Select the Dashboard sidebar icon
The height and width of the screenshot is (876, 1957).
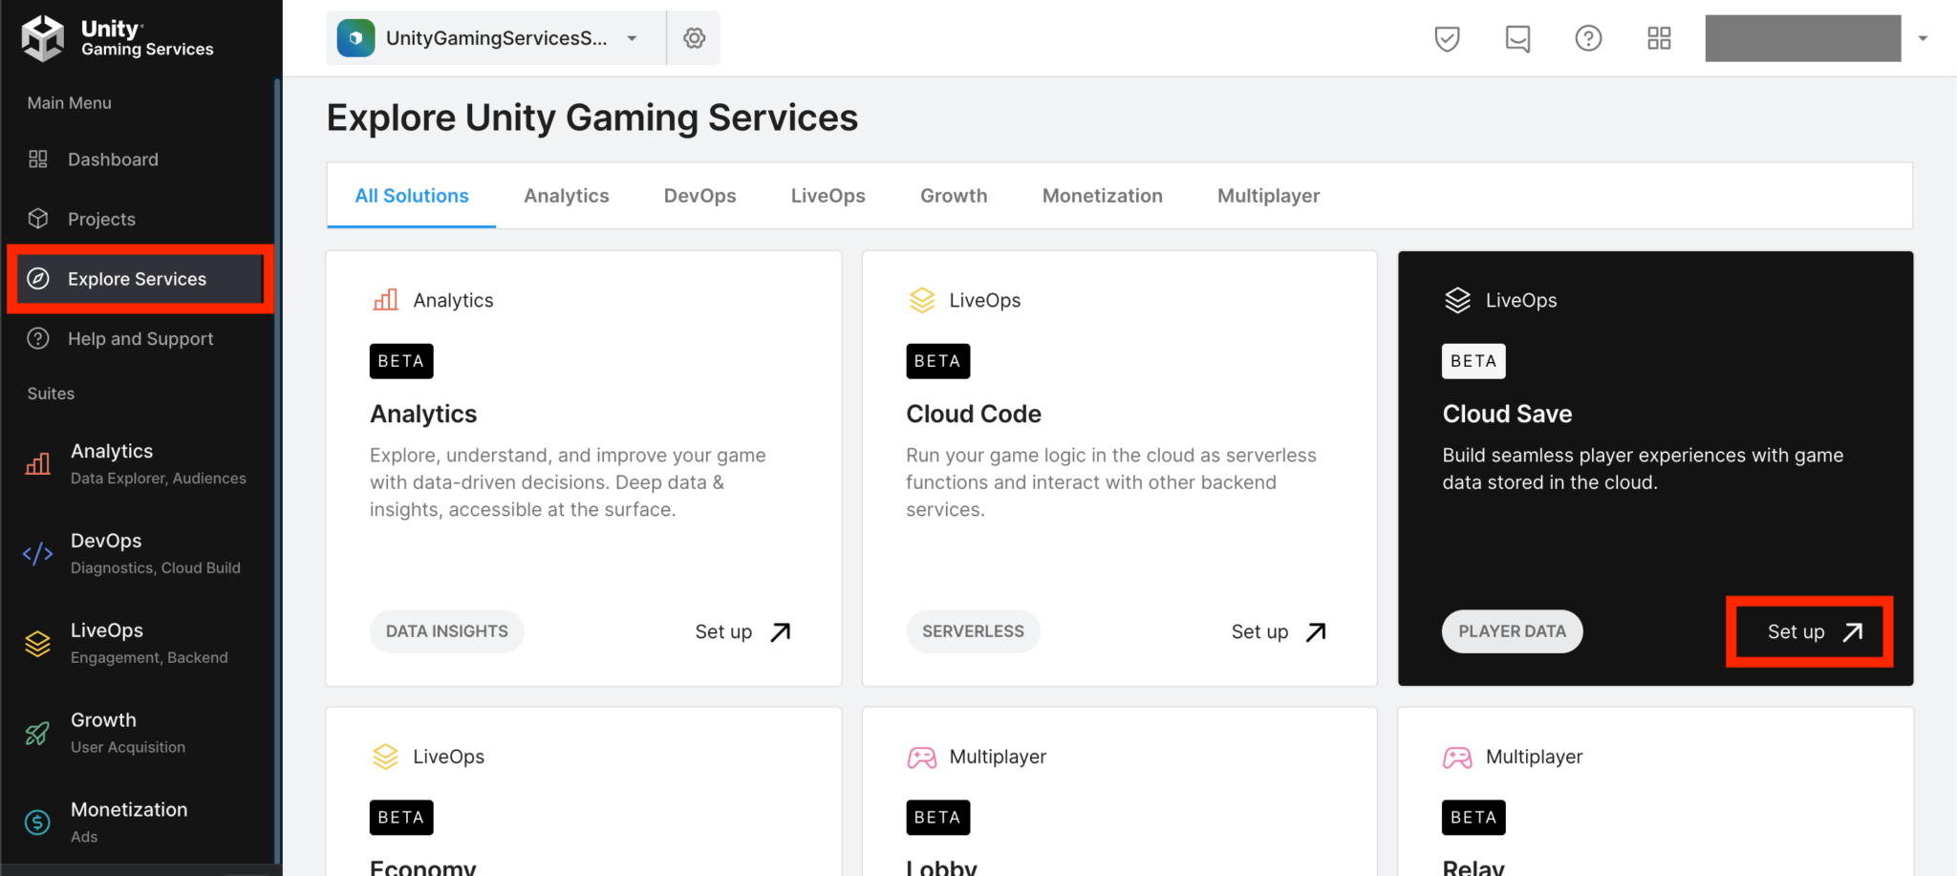tap(38, 159)
